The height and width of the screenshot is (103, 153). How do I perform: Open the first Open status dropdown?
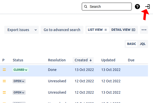pos(19,81)
